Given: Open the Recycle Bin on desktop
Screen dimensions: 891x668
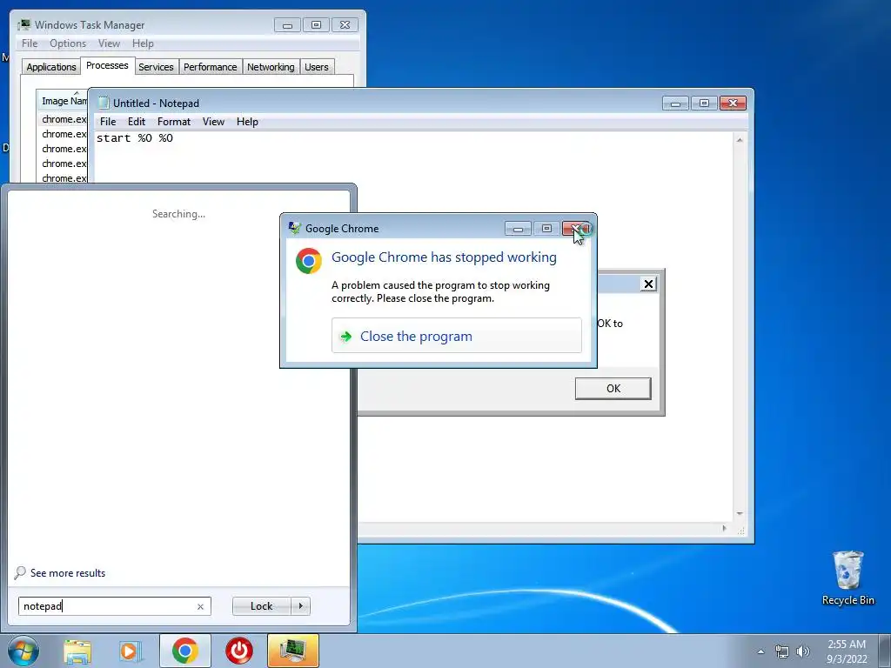Looking at the screenshot, I should pos(847,578).
